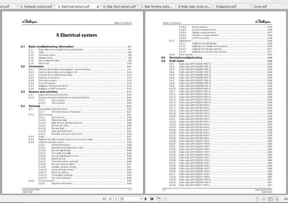Screen dimensions: 288x203
Task: Click 'Set the moisture alarm' line
Action: (85, 164)
